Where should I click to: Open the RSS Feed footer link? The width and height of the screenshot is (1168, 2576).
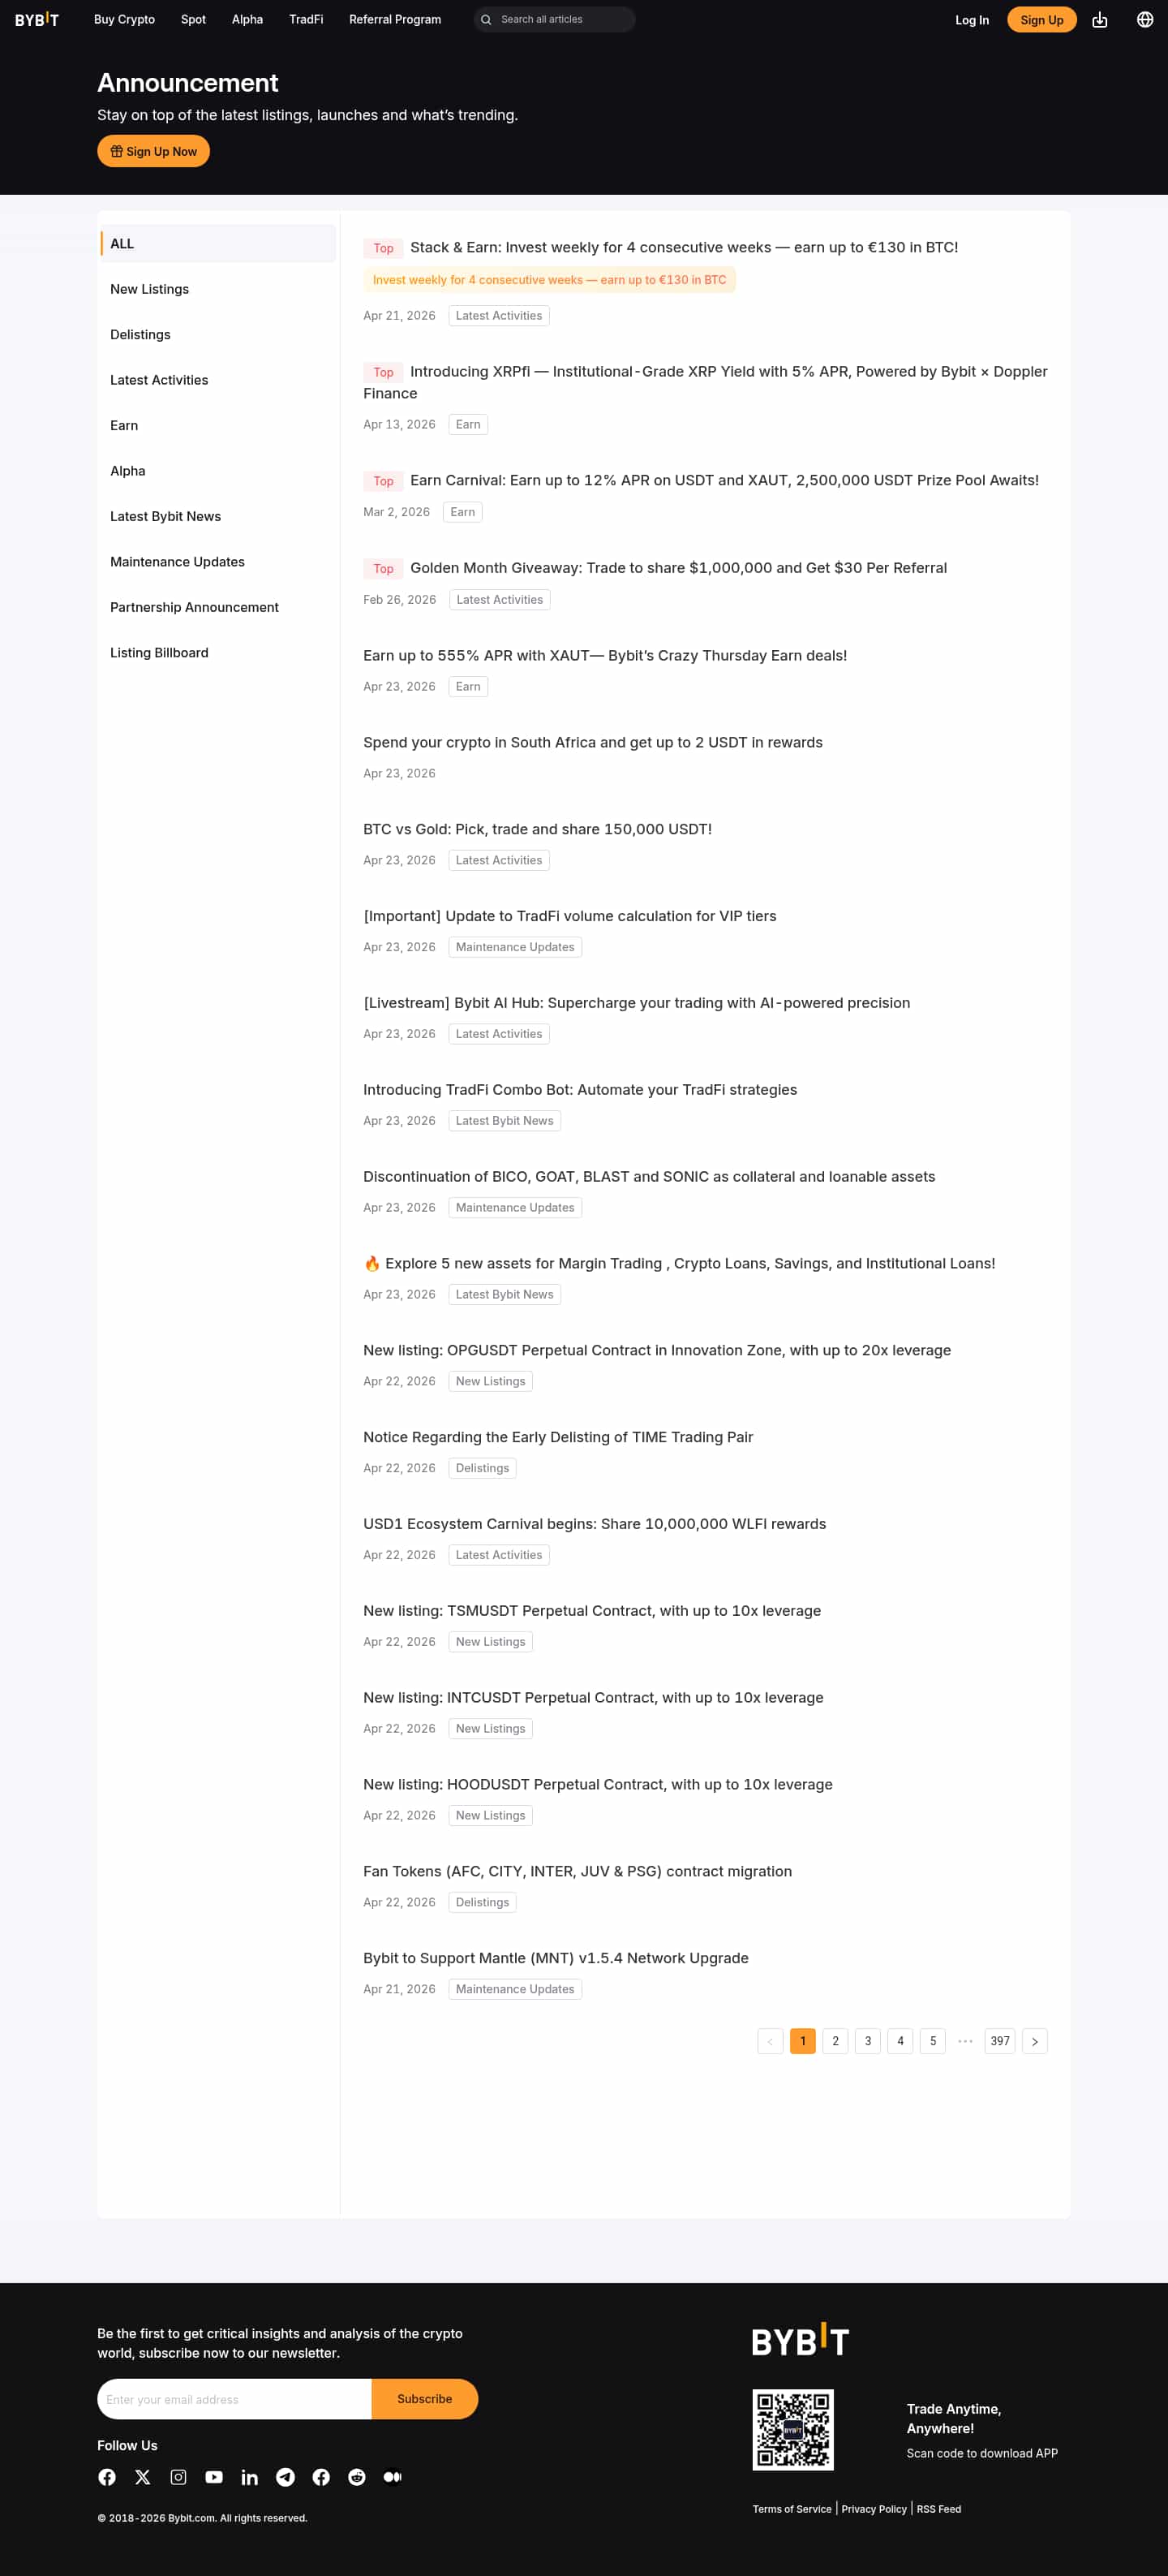point(938,2509)
